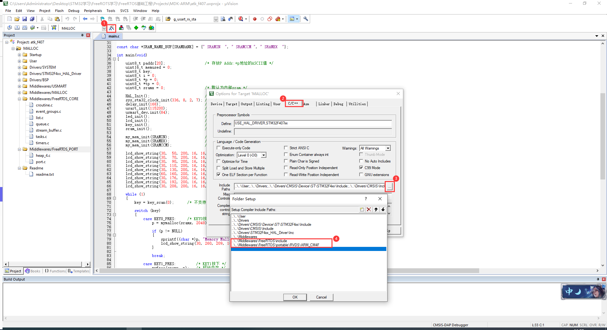The image size is (607, 330).
Task: Expand the Middlewares/USMART folder
Action: coord(20,86)
